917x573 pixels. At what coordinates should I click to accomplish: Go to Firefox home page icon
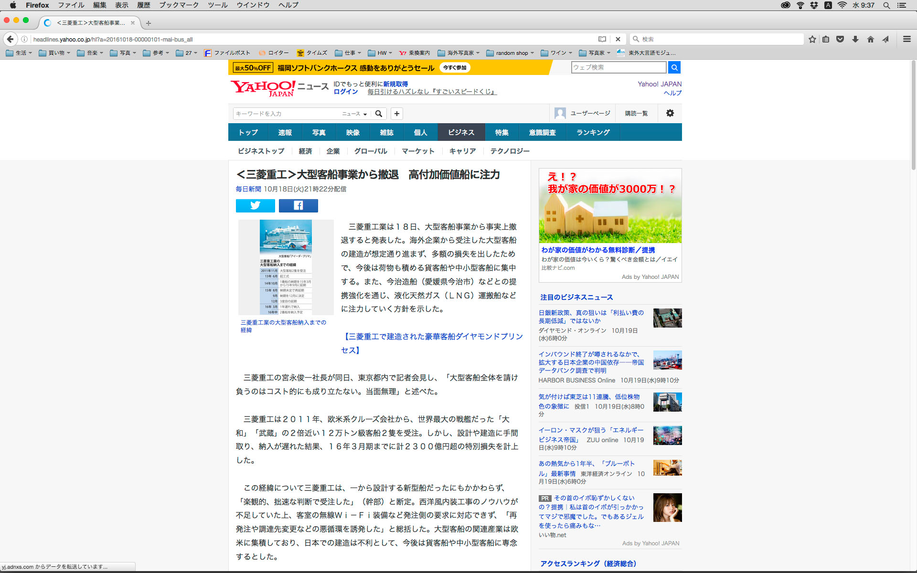870,39
